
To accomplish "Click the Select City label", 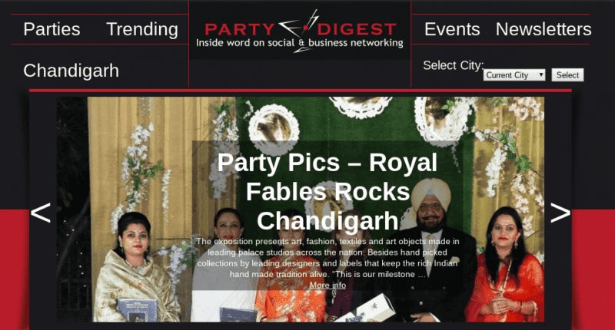I will (453, 65).
